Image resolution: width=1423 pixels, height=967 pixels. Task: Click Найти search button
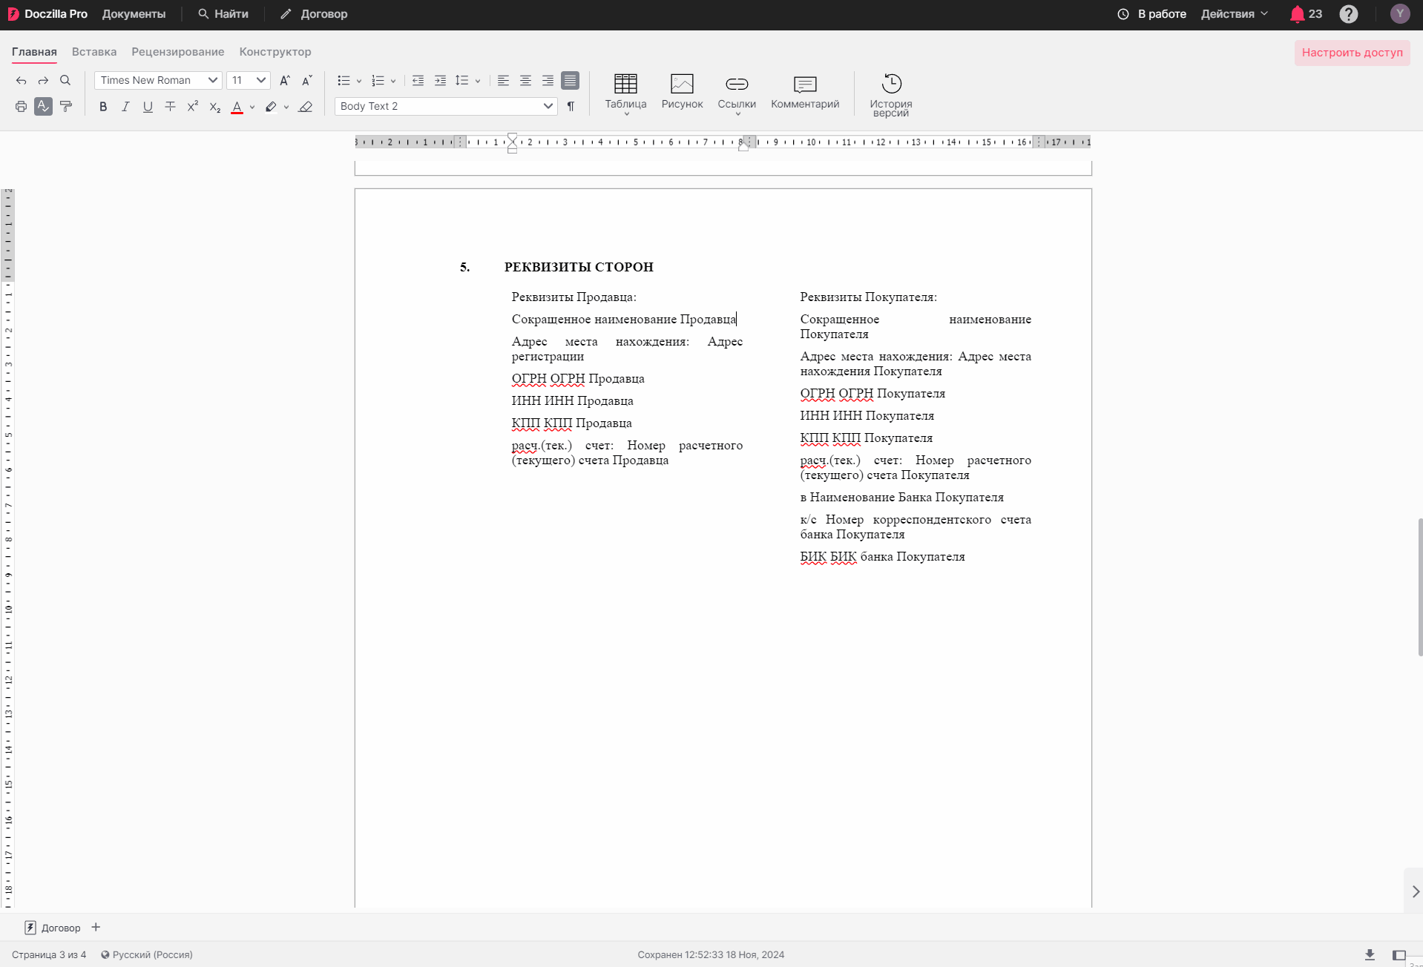pyautogui.click(x=223, y=14)
